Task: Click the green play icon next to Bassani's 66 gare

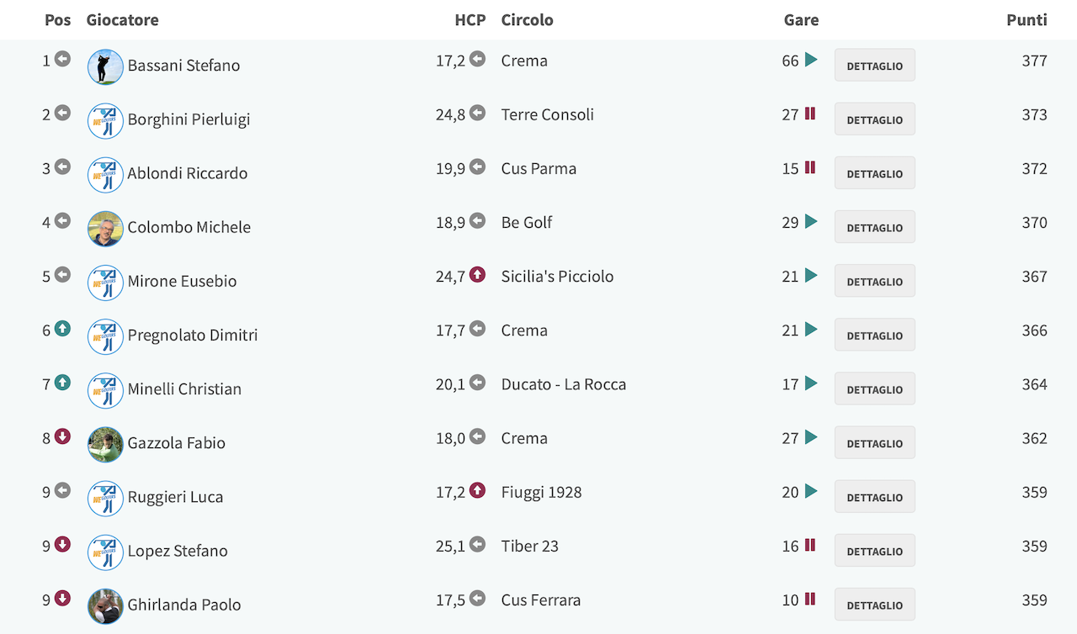Action: point(811,60)
